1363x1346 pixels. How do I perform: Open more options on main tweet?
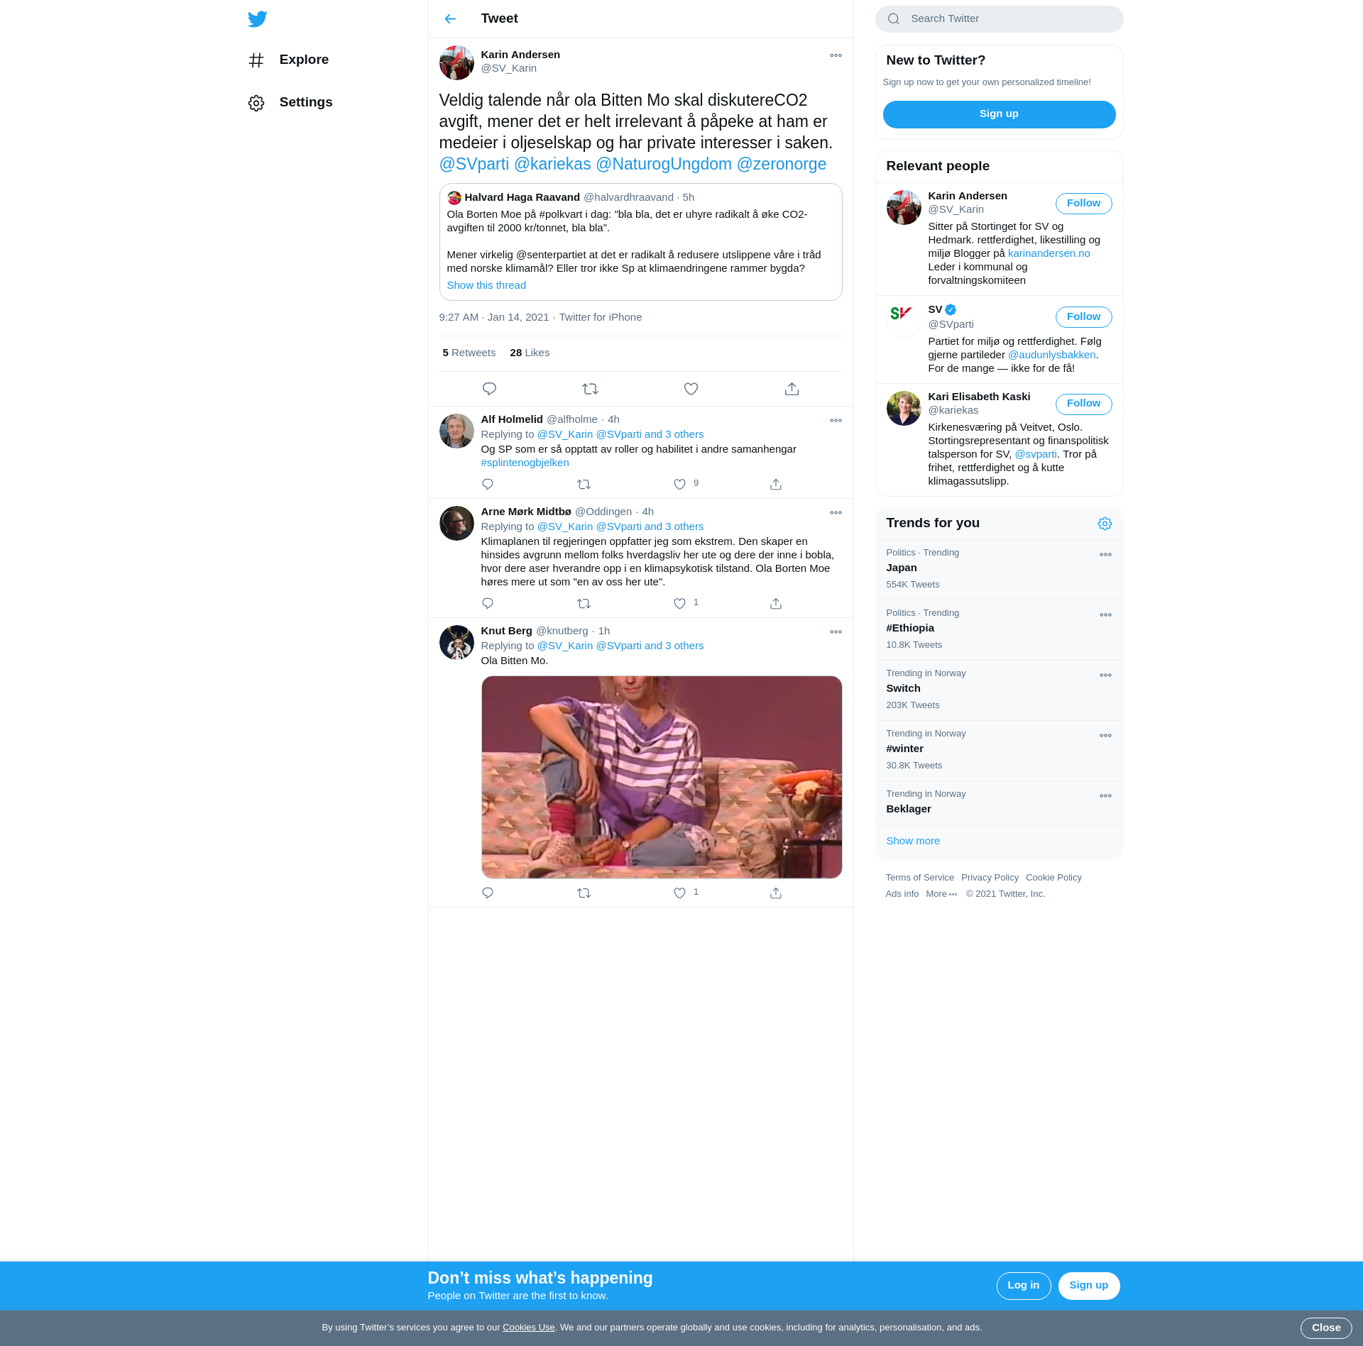(836, 55)
